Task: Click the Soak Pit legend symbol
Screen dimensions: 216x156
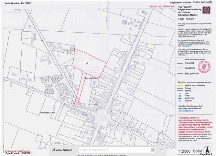Action: click(180, 101)
